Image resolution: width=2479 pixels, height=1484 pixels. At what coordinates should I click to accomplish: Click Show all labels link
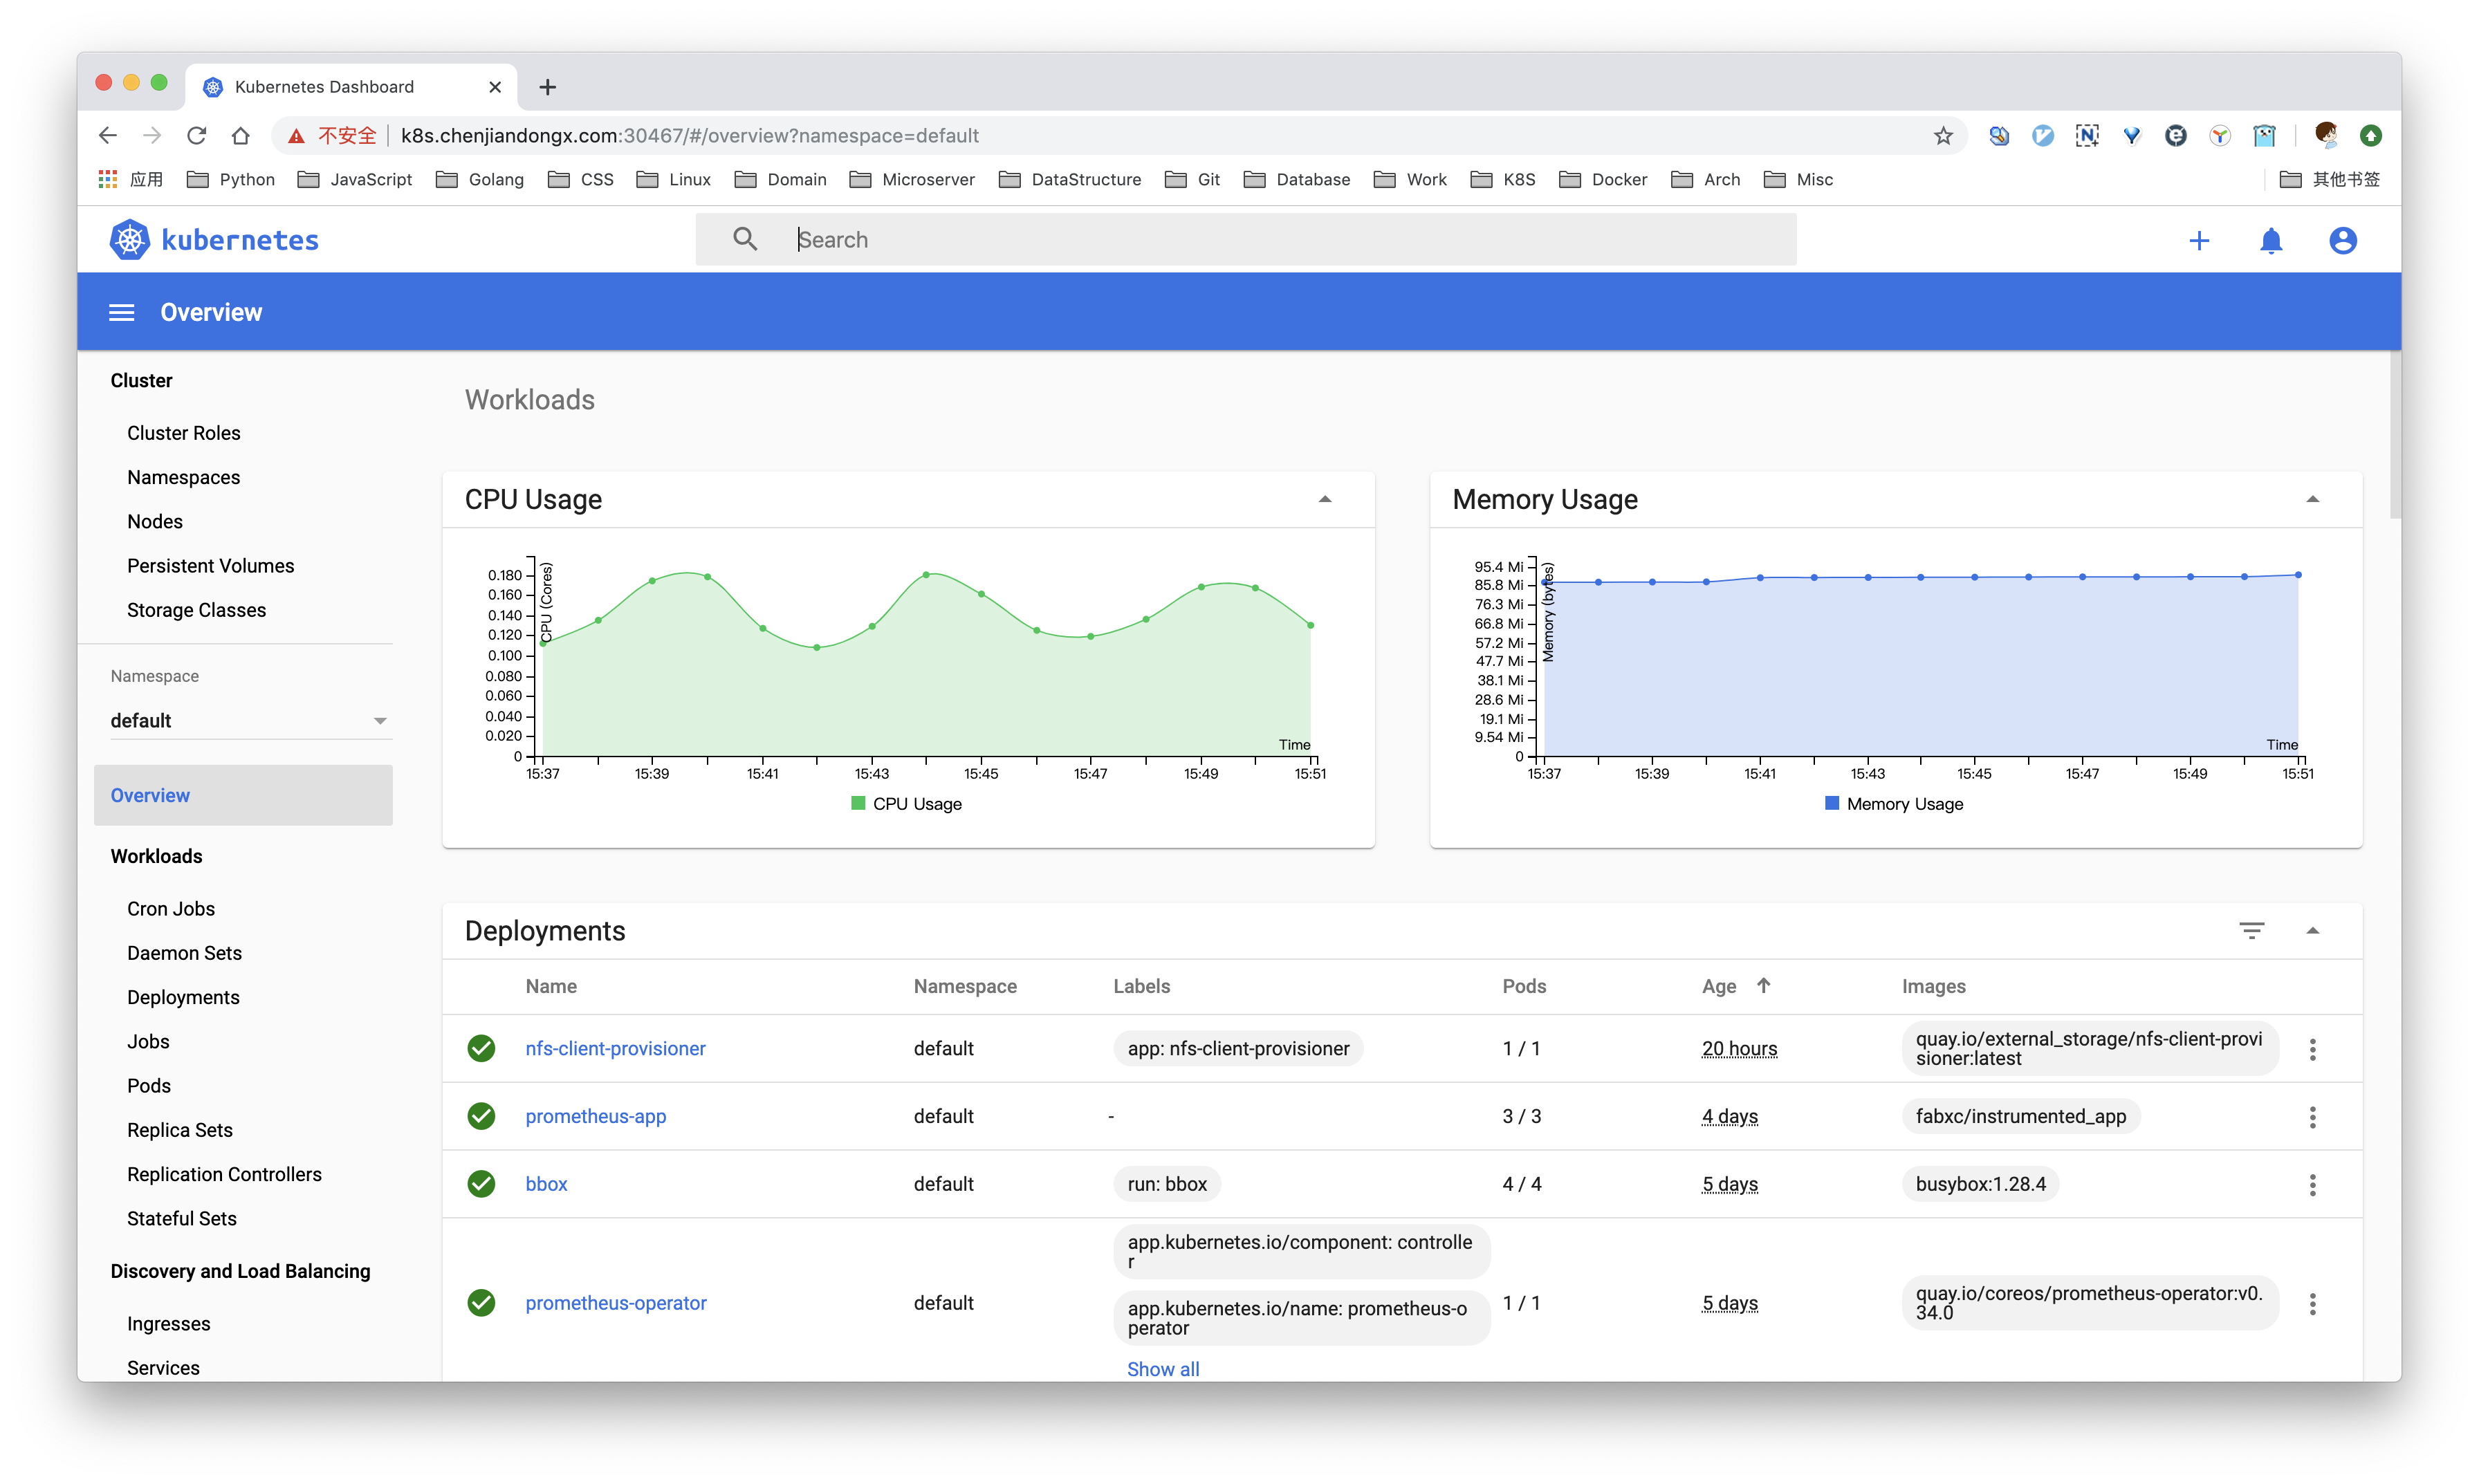1163,1370
